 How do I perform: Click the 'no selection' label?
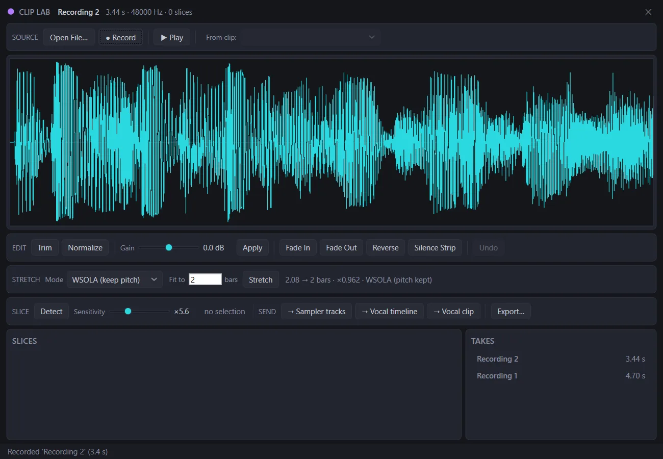(224, 311)
